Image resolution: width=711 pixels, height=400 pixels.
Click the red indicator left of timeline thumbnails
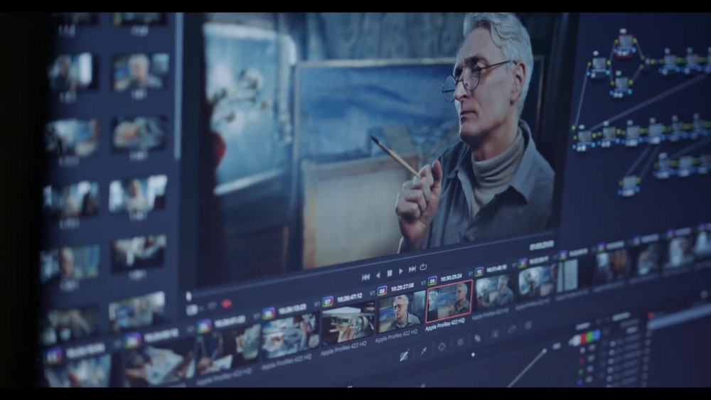[227, 304]
